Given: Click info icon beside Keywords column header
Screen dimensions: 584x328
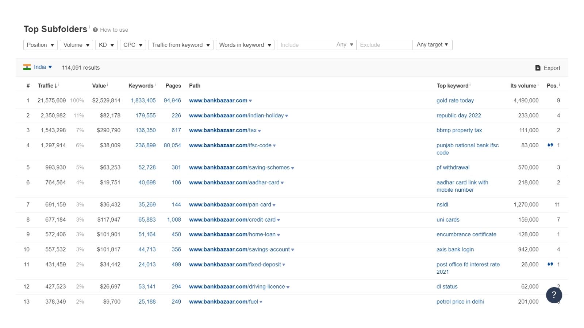Looking at the screenshot, I should point(155,84).
